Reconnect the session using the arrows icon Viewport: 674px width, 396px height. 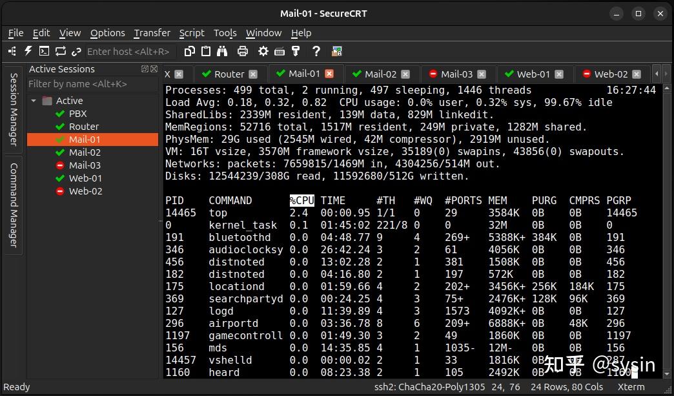tap(60, 52)
